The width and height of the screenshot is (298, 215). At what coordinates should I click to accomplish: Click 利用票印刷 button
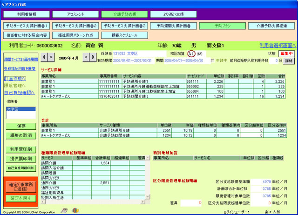pyautogui.click(x=21, y=149)
